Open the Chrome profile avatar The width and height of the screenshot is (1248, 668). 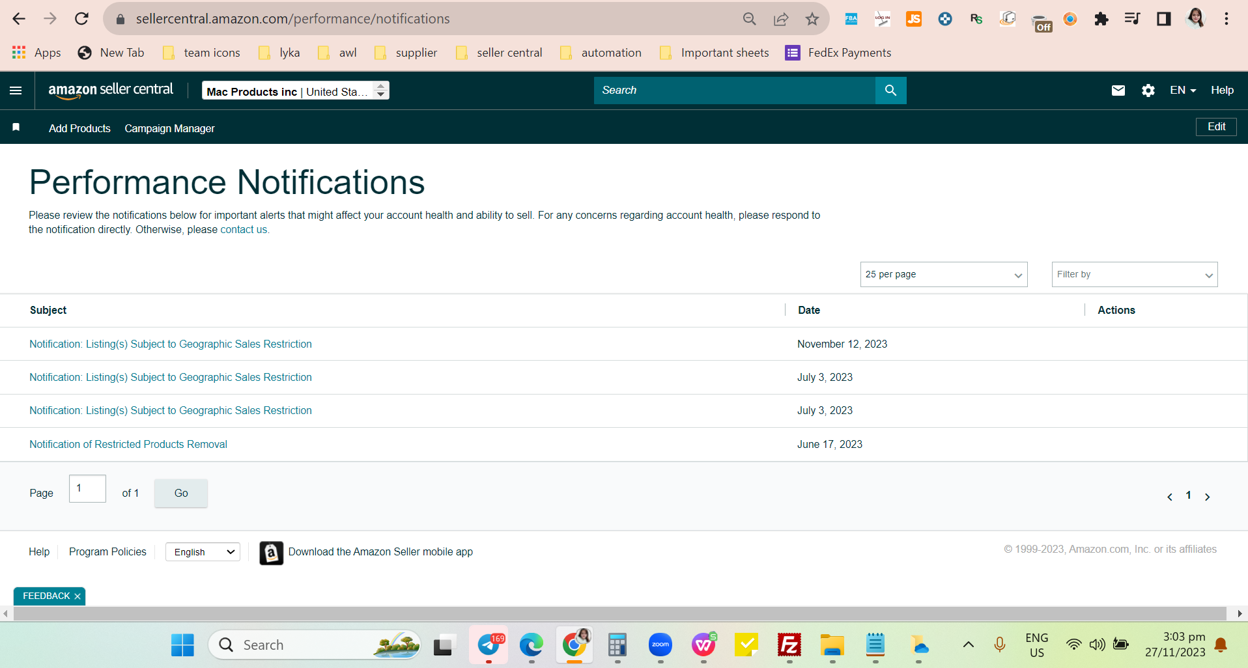point(1195,18)
